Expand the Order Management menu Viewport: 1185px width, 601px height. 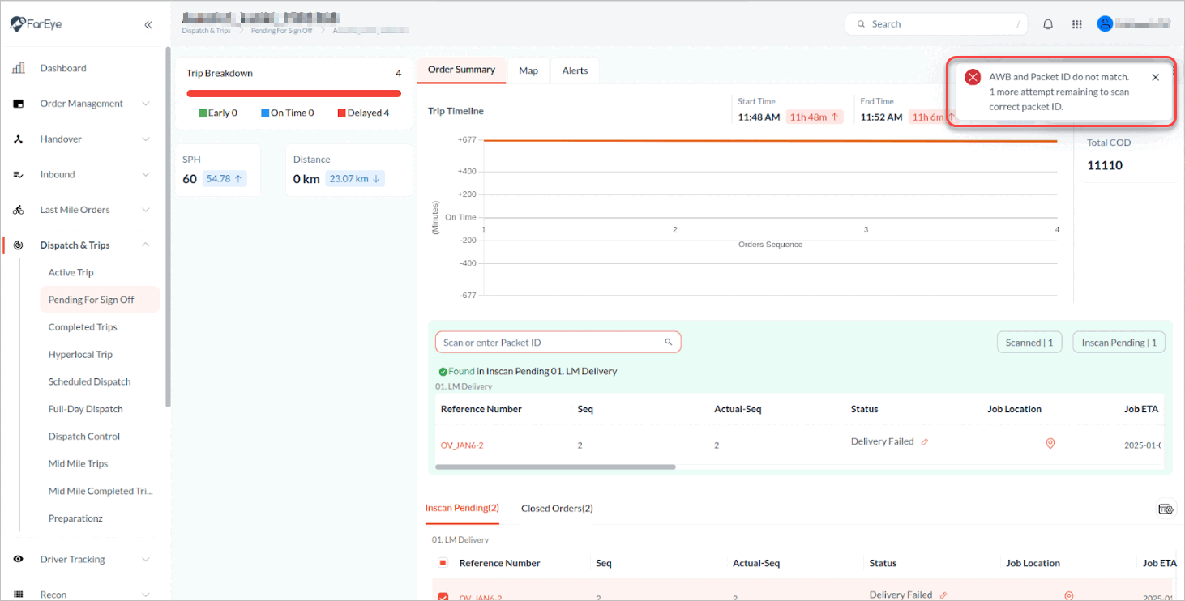[x=146, y=104]
